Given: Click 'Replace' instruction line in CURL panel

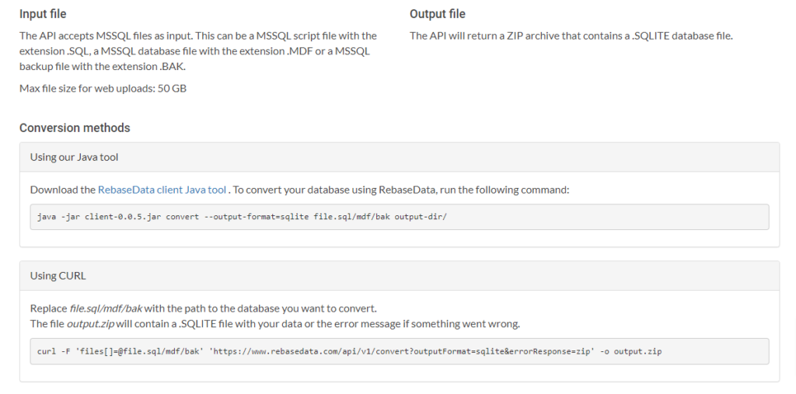Looking at the screenshot, I should [204, 309].
